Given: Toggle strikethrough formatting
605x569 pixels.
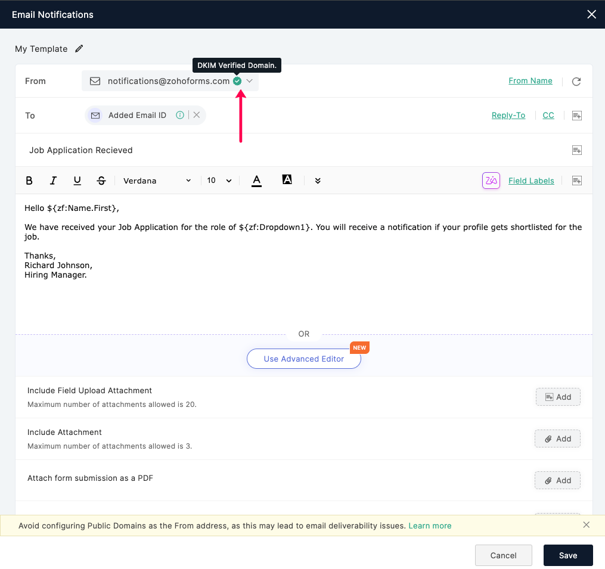Looking at the screenshot, I should pos(101,181).
